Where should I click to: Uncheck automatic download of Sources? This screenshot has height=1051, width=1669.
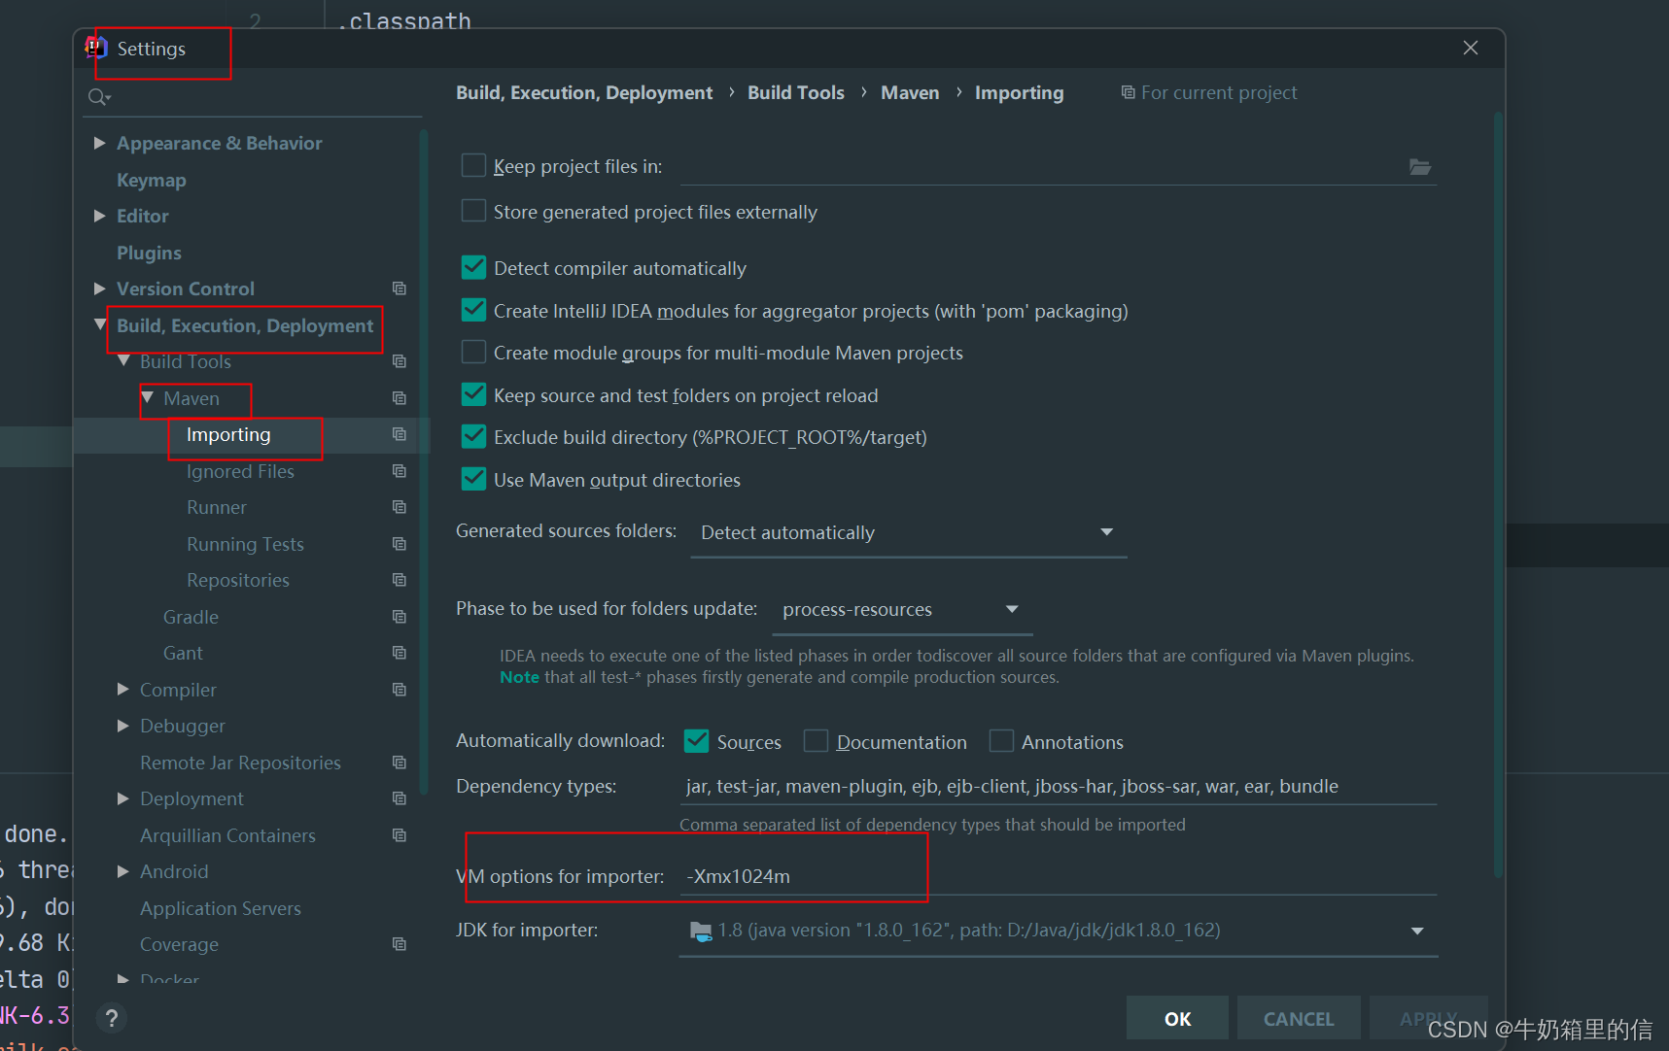pos(696,741)
